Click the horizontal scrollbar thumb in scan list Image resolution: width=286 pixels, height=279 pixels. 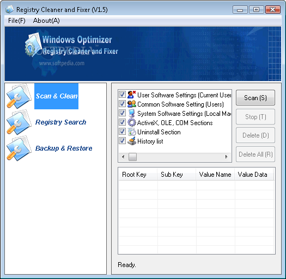coord(132,157)
